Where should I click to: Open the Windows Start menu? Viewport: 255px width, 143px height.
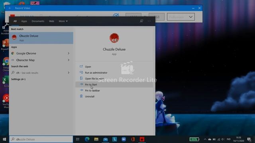tap(4, 139)
